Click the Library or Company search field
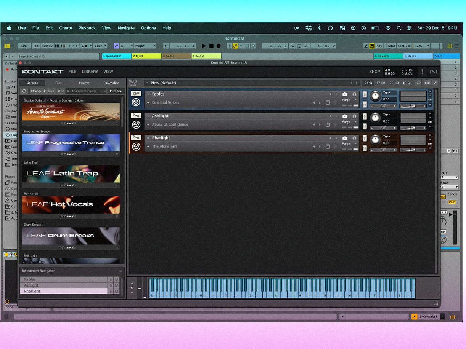 pos(86,91)
